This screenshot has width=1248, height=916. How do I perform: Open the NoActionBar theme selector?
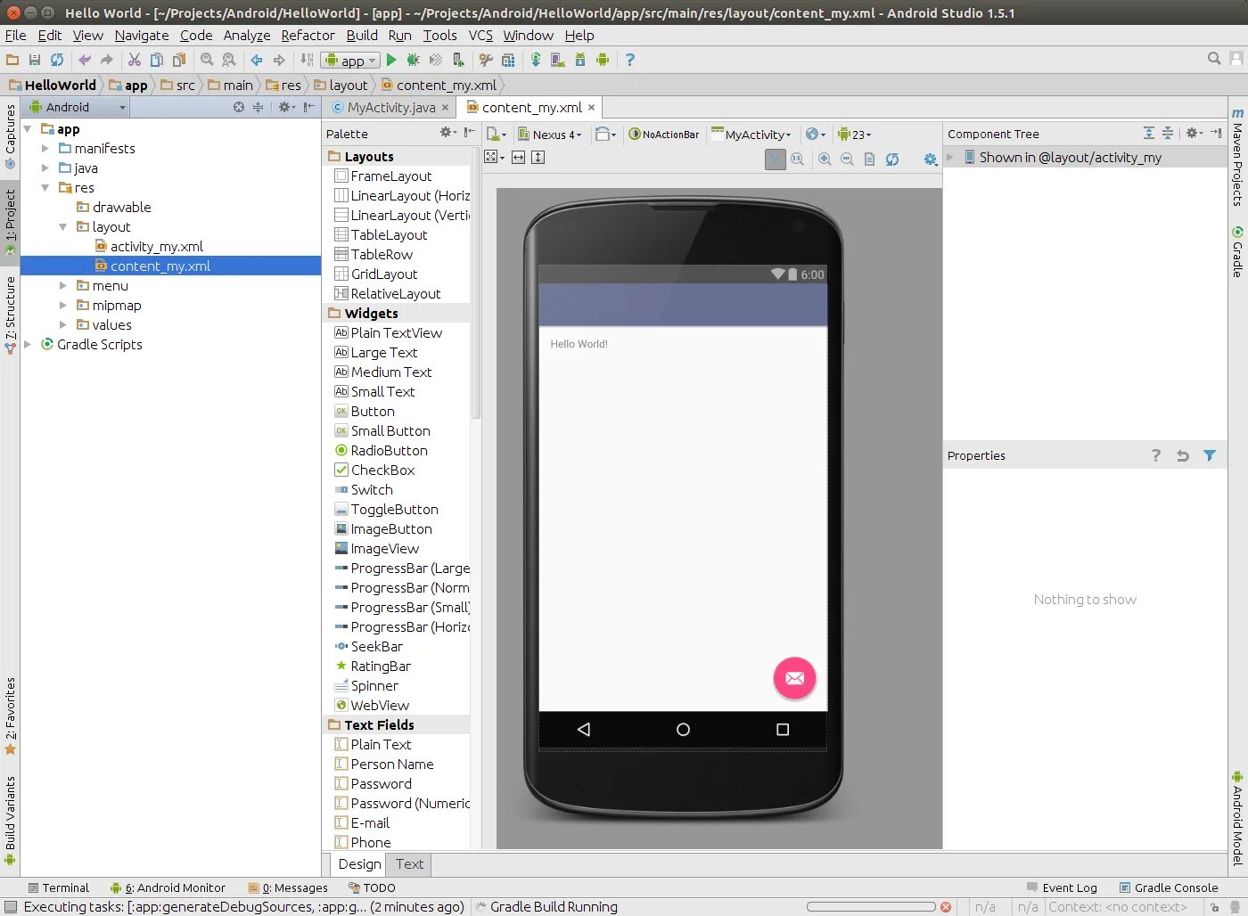pos(664,135)
